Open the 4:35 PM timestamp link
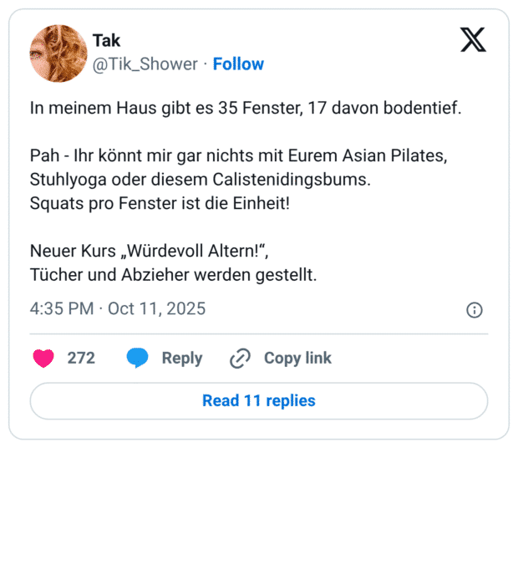Image resolution: width=518 pixels, height=570 pixels. 62,309
